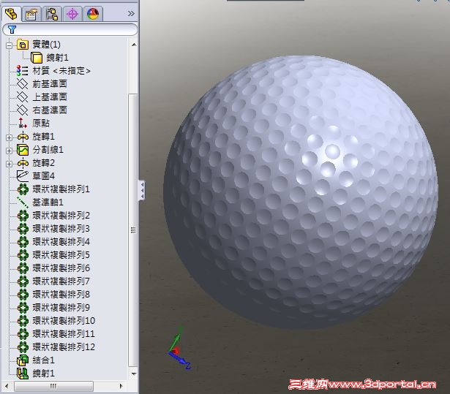450x394 pixels.
Task: Select the 鏡射1 mirror feature icon
Action: pyautogui.click(x=23, y=374)
